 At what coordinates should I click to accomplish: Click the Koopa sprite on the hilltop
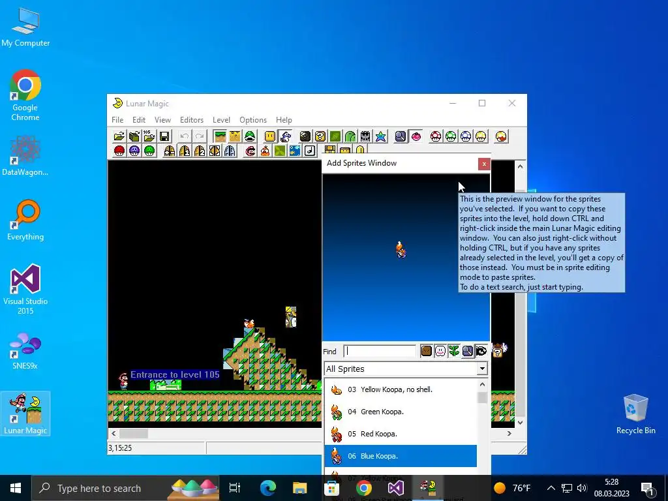(249, 324)
